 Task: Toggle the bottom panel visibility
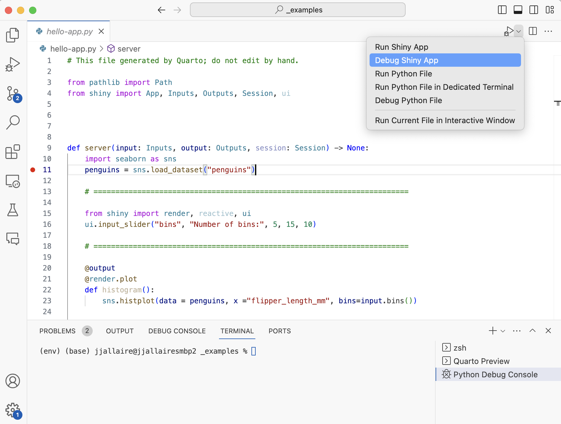point(518,10)
